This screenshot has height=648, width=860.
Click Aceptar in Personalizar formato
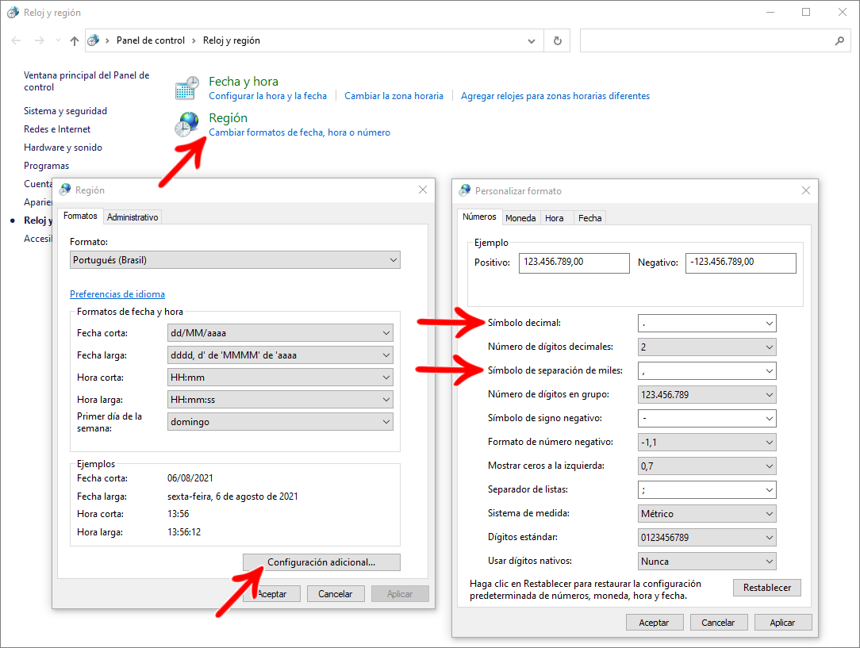pyautogui.click(x=655, y=623)
